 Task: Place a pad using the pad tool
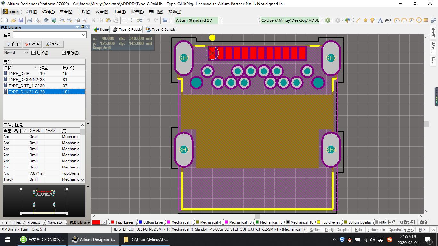click(x=366, y=20)
